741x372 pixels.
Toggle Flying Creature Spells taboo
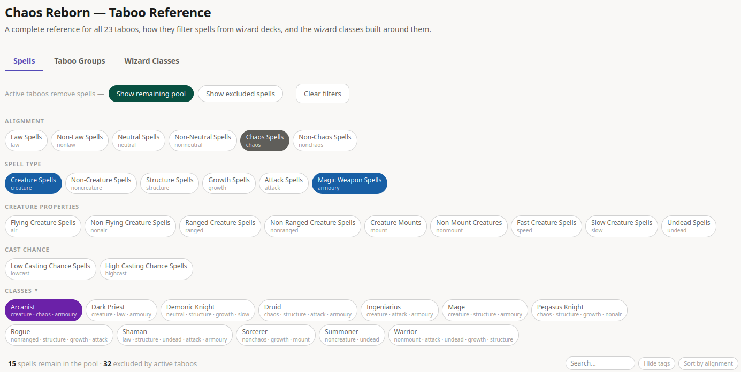pyautogui.click(x=43, y=226)
